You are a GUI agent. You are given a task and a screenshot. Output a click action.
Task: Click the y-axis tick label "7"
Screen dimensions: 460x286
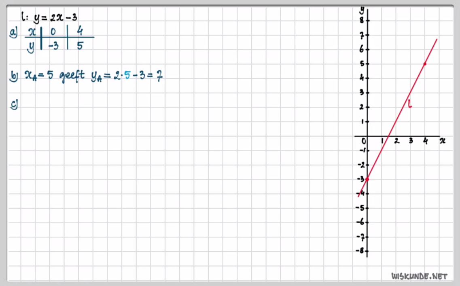tap(362, 36)
